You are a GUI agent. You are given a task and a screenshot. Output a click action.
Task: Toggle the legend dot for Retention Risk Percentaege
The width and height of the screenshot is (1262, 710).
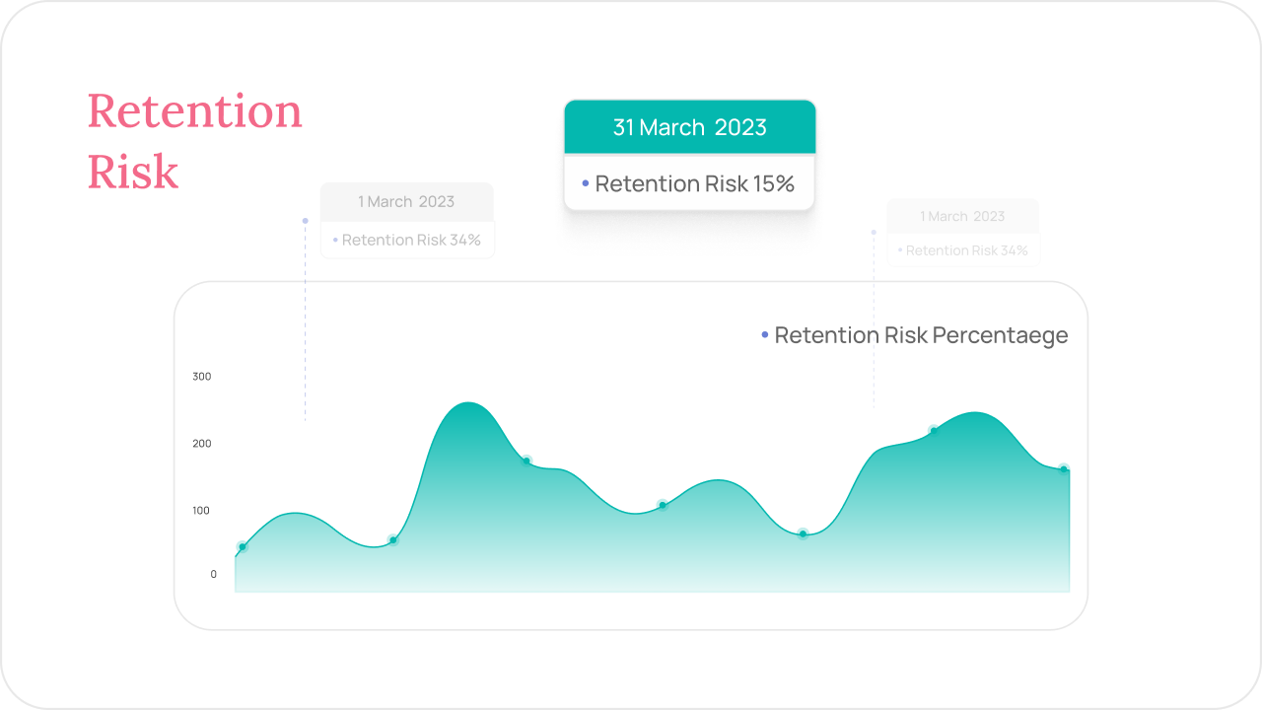764,335
